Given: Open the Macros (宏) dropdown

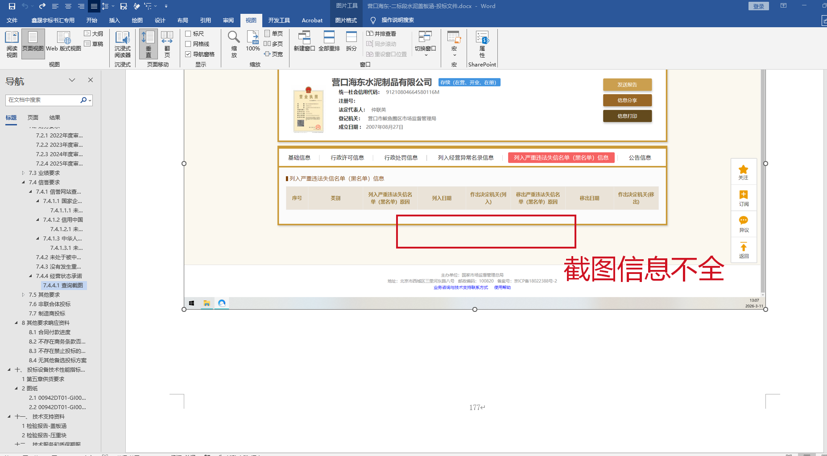Looking at the screenshot, I should [x=454, y=44].
